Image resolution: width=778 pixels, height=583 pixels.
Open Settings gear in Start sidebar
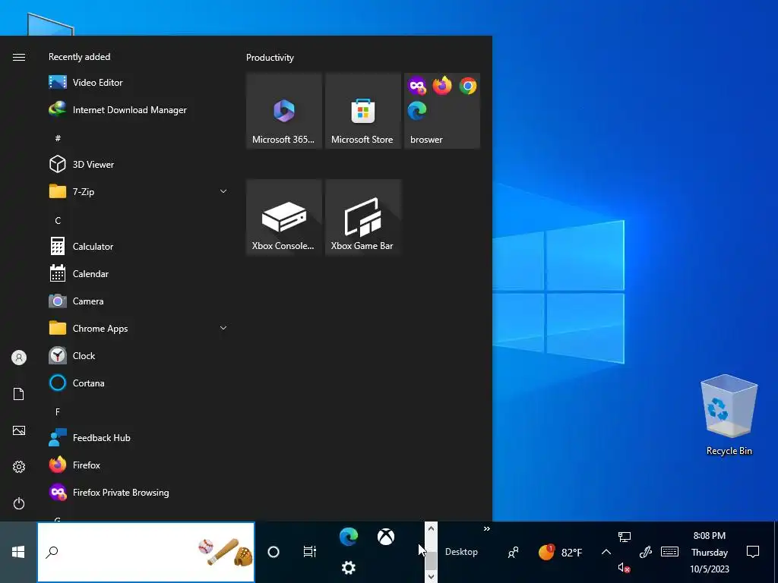[19, 467]
